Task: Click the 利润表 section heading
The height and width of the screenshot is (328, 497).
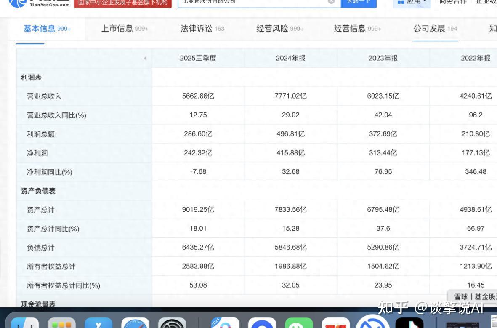Action: (32, 77)
